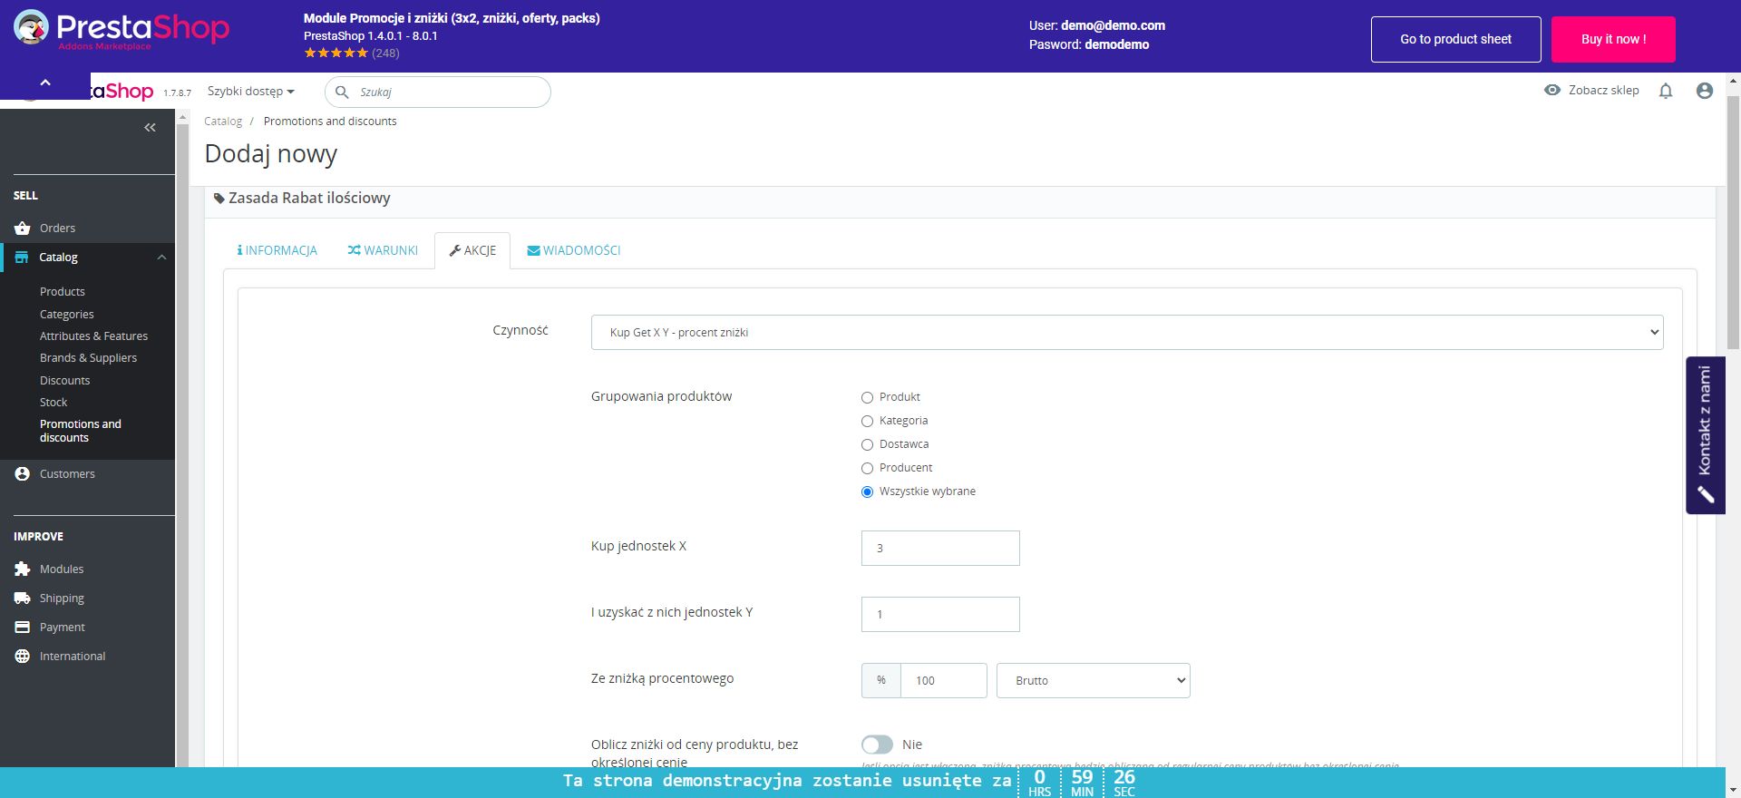Toggle the Oblicz zniżki od ceny produktu switch
This screenshot has height=798, width=1741.
pos(877,744)
